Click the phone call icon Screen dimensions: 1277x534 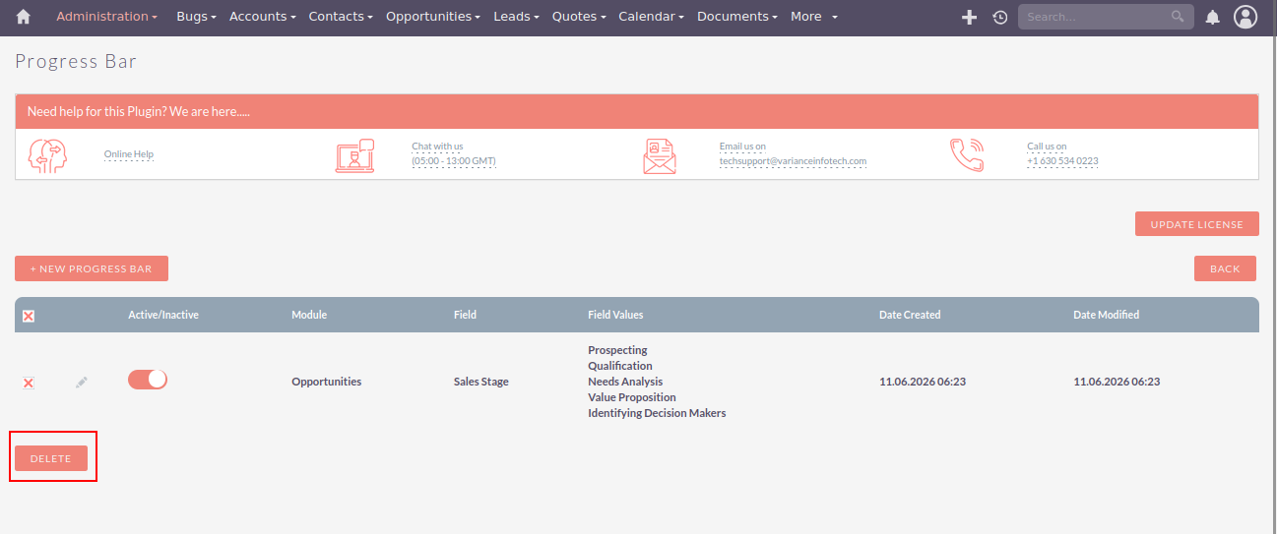coord(967,155)
